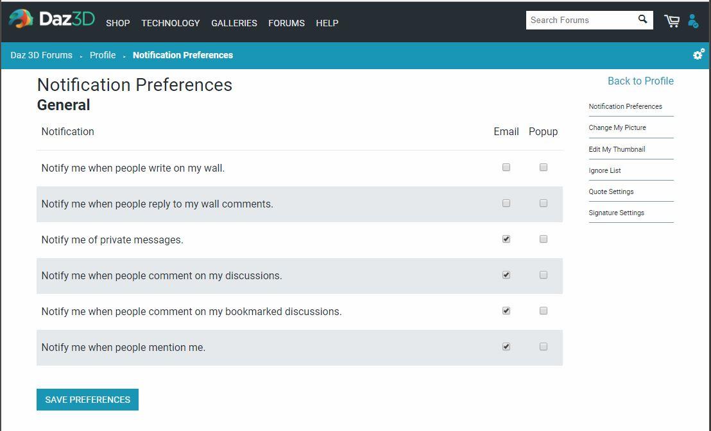Open the shopping cart
The height and width of the screenshot is (431, 711).
pyautogui.click(x=671, y=21)
